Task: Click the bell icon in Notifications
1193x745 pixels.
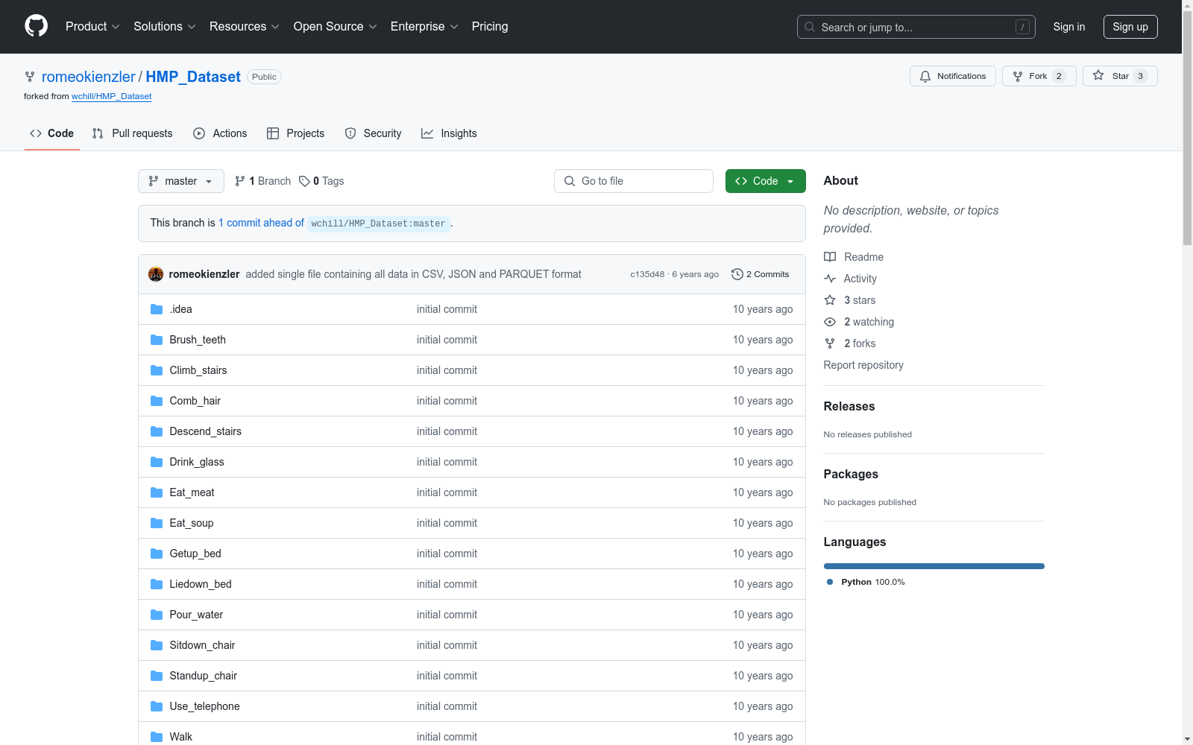Action: 925,76
